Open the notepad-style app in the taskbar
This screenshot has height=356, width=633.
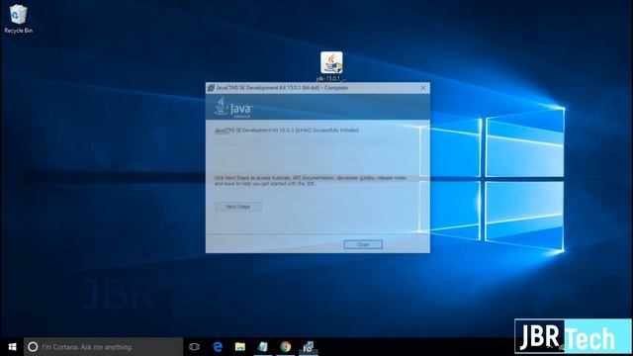pyautogui.click(x=263, y=347)
